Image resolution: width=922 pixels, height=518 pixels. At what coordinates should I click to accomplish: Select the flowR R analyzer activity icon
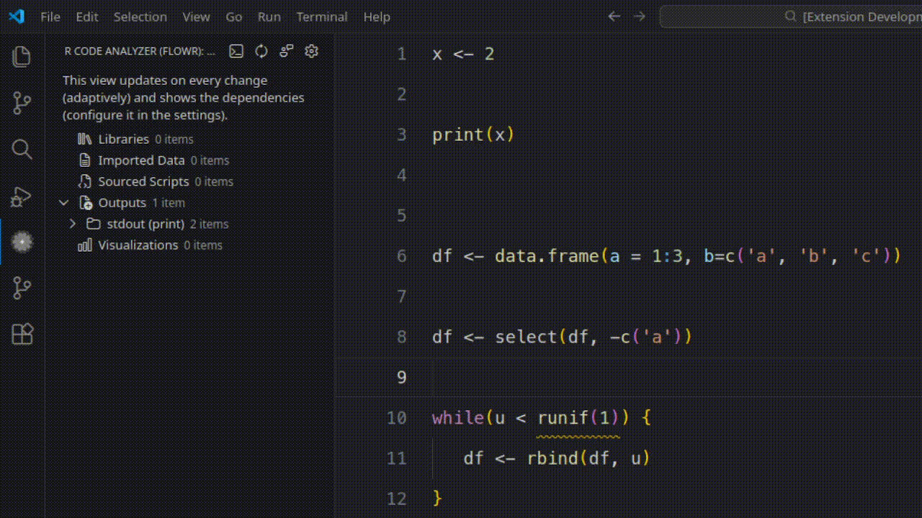click(22, 242)
